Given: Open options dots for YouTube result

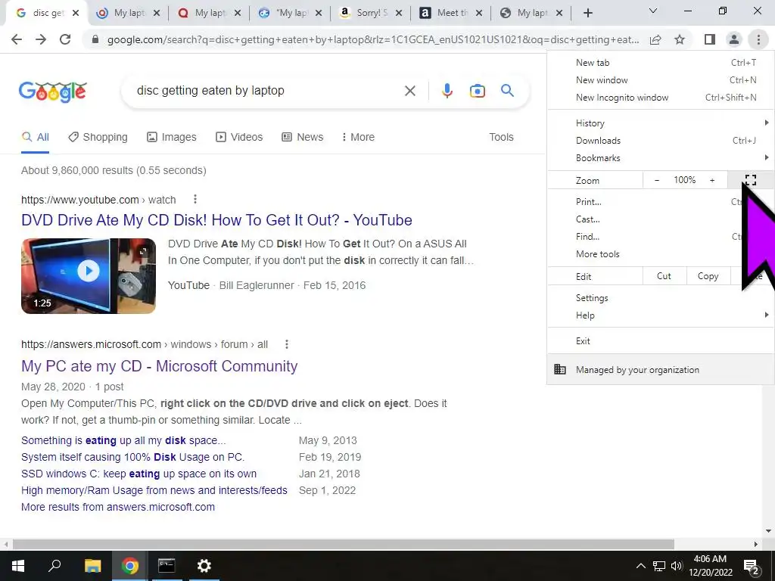Looking at the screenshot, I should pos(195,199).
